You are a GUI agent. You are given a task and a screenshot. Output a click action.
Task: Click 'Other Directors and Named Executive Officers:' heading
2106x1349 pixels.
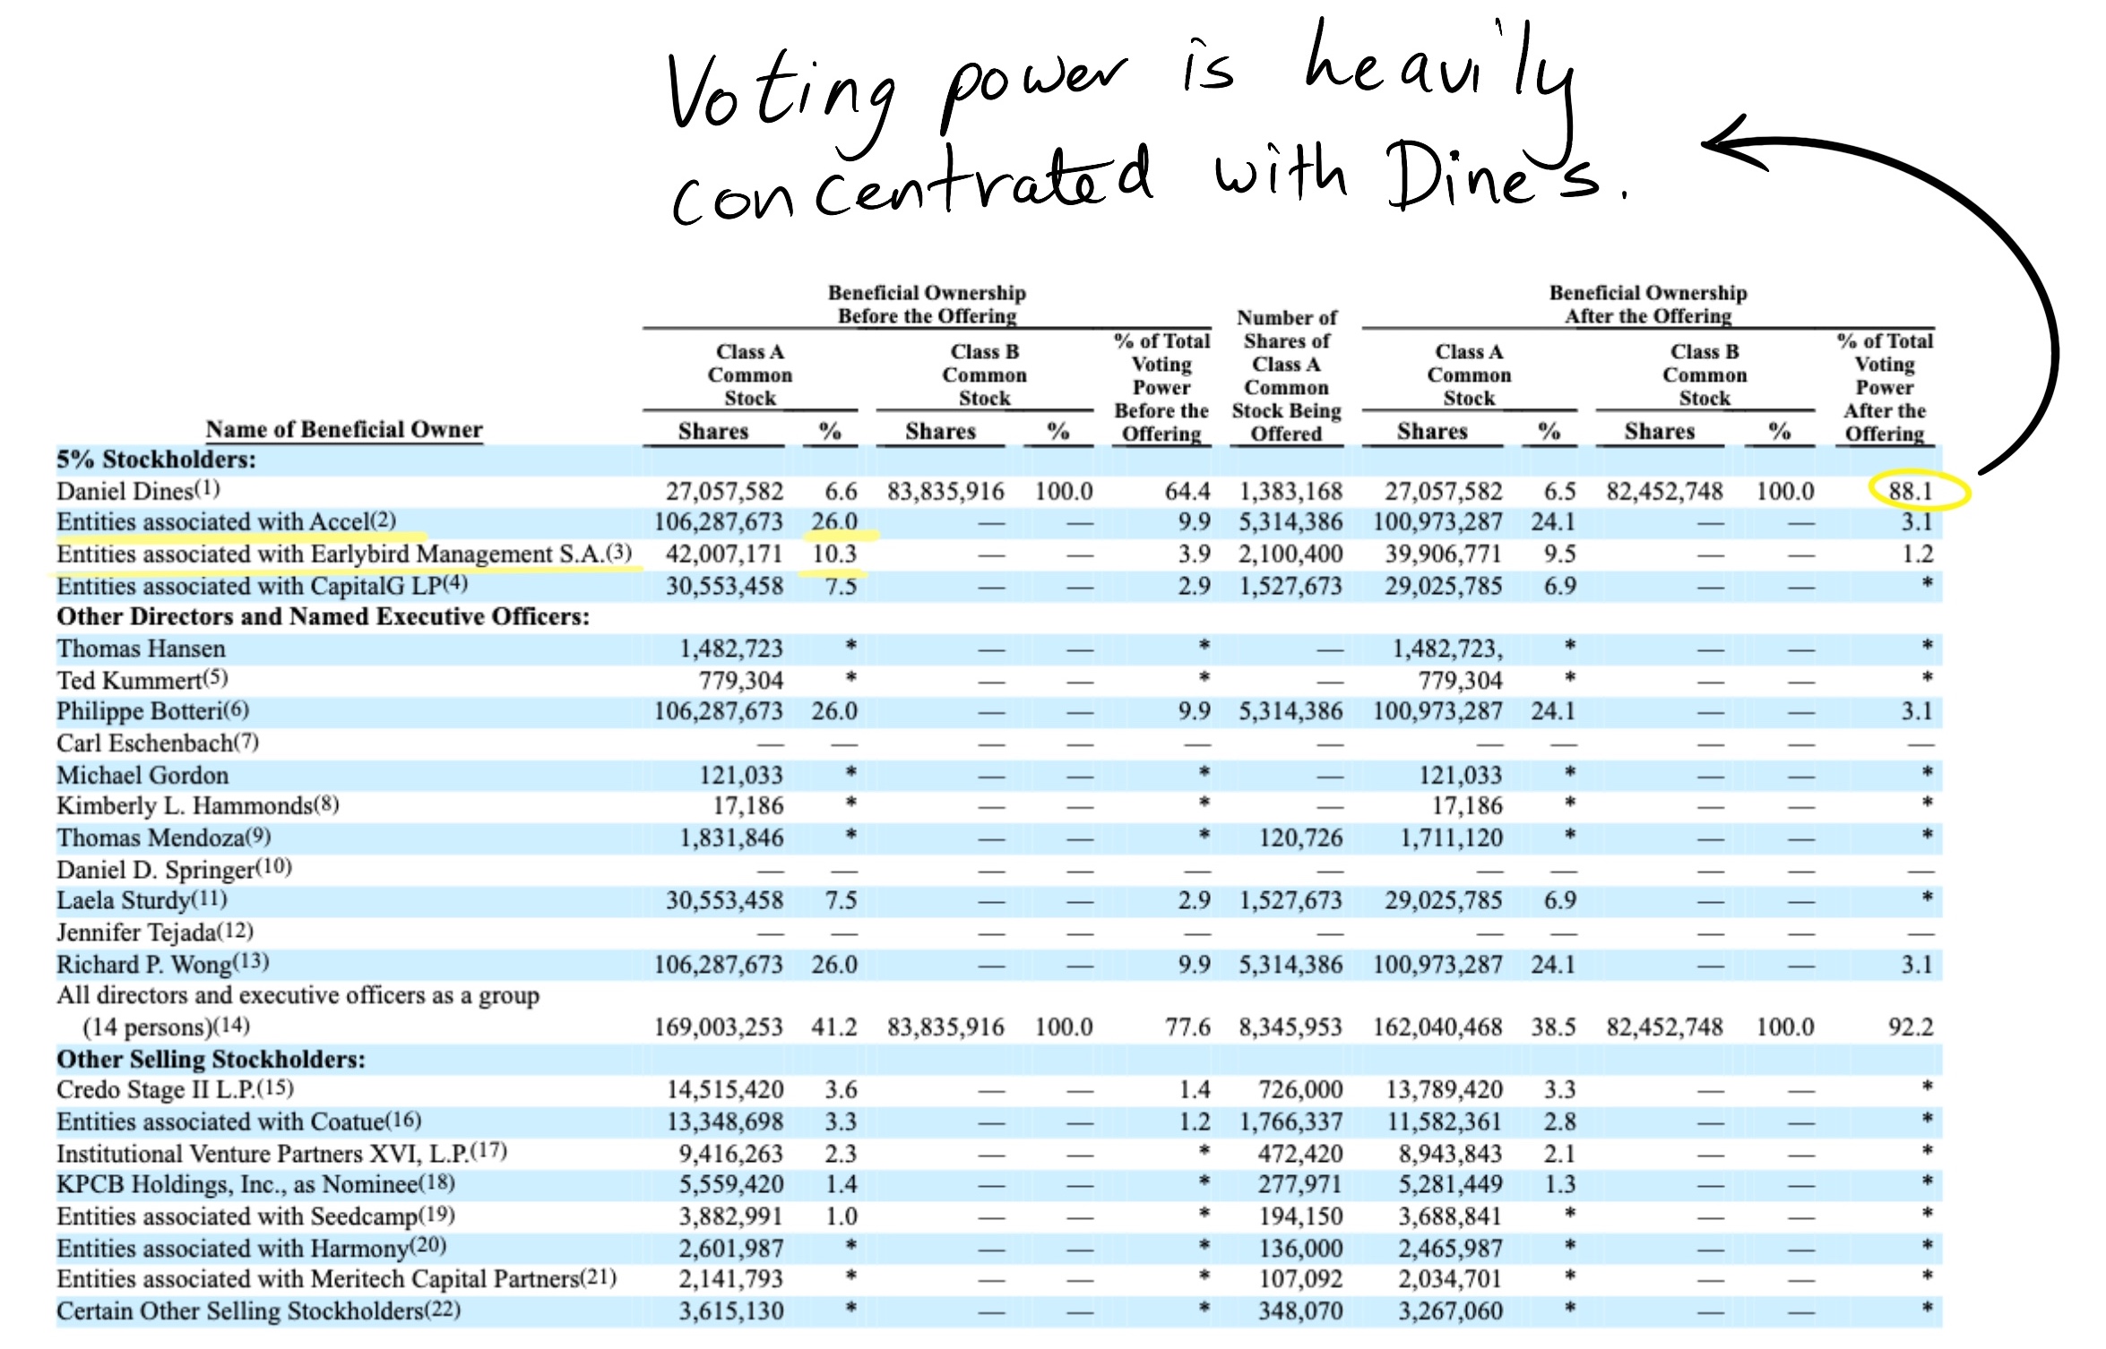point(323,616)
